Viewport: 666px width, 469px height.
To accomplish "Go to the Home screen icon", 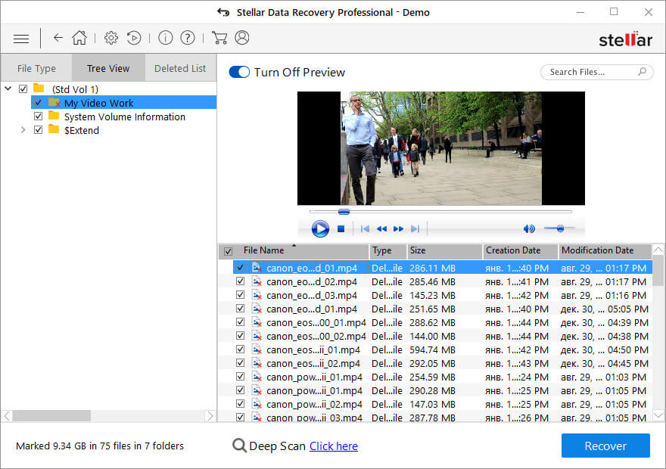I will tap(79, 38).
